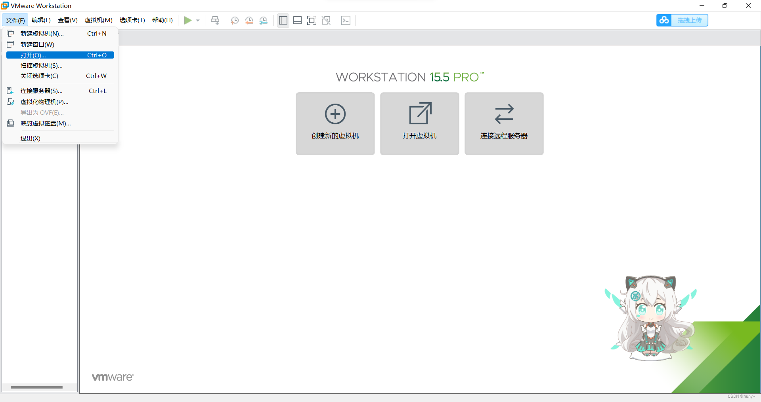Click the Unity mode toolbar icon

pyautogui.click(x=326, y=20)
